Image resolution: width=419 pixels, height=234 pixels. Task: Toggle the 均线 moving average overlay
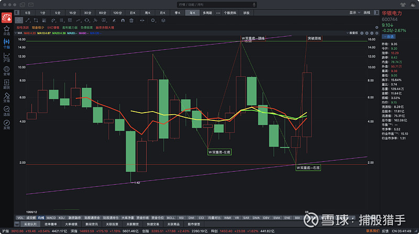coord(41,218)
